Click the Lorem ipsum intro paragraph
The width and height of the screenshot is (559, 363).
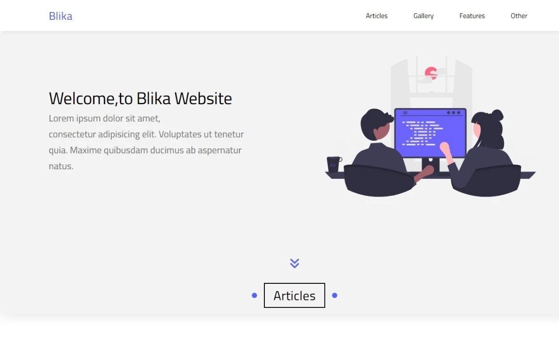146,142
